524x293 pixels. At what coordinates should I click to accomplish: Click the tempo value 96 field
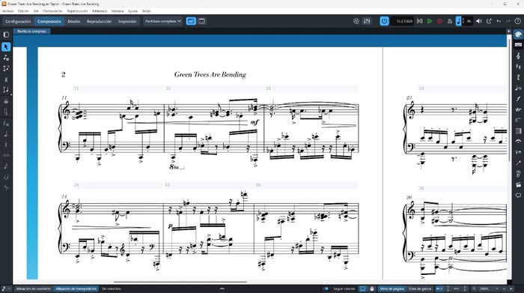pos(469,21)
